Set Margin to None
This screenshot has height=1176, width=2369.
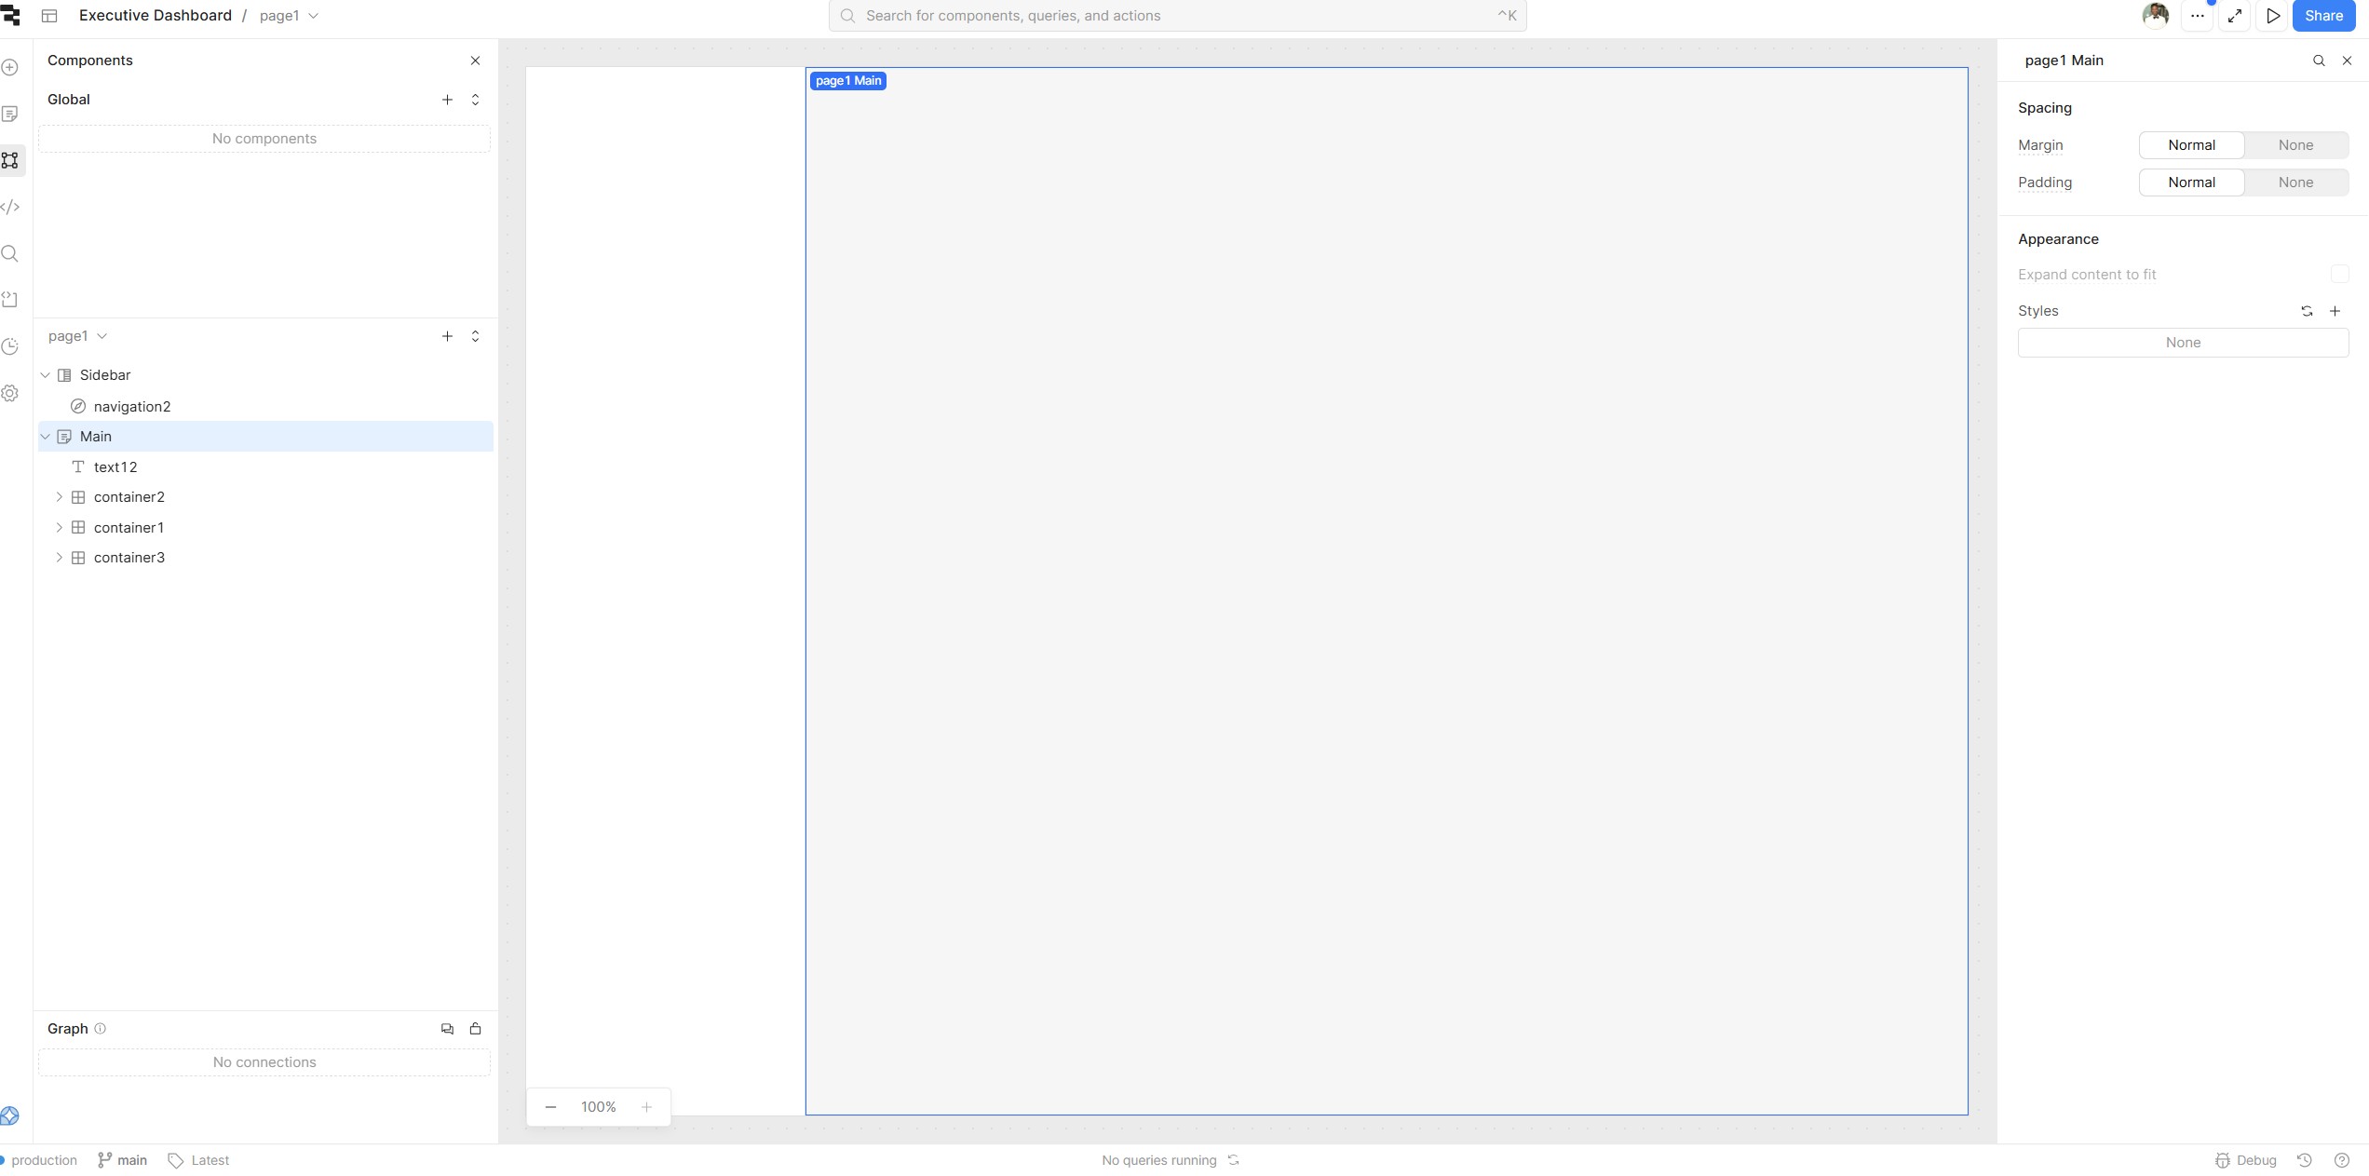tap(2295, 145)
